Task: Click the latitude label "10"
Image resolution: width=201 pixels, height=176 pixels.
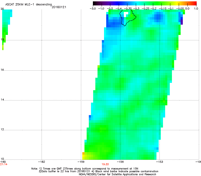Action: (2, 159)
